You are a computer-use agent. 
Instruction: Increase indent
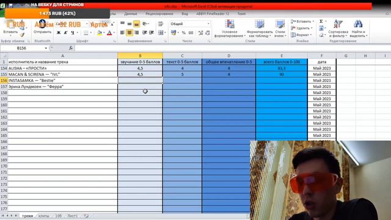152,32
